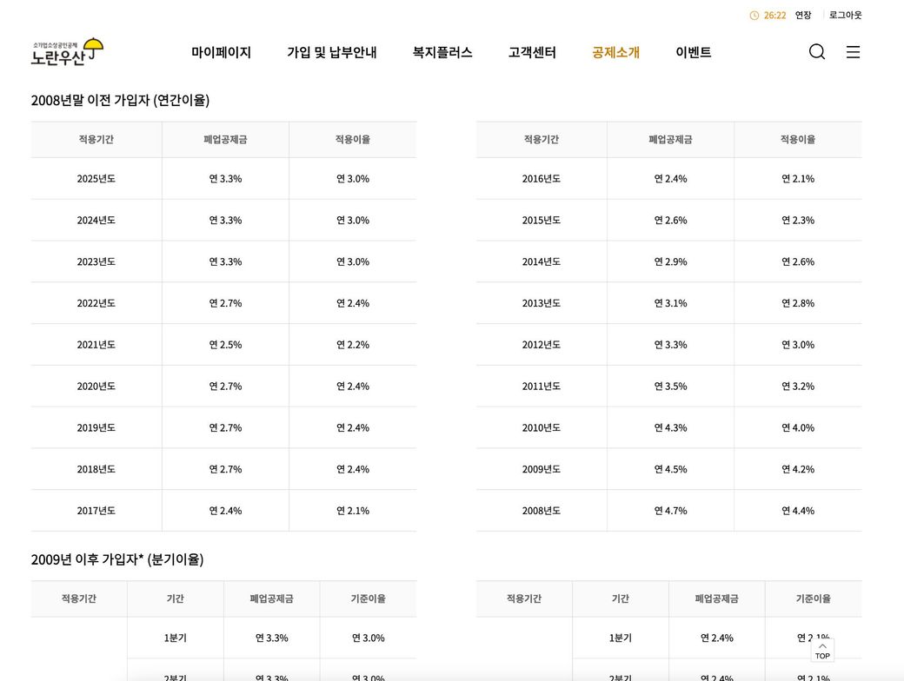Open the 이벤트 menu item
Screen dimensions: 904x681
tap(693, 52)
